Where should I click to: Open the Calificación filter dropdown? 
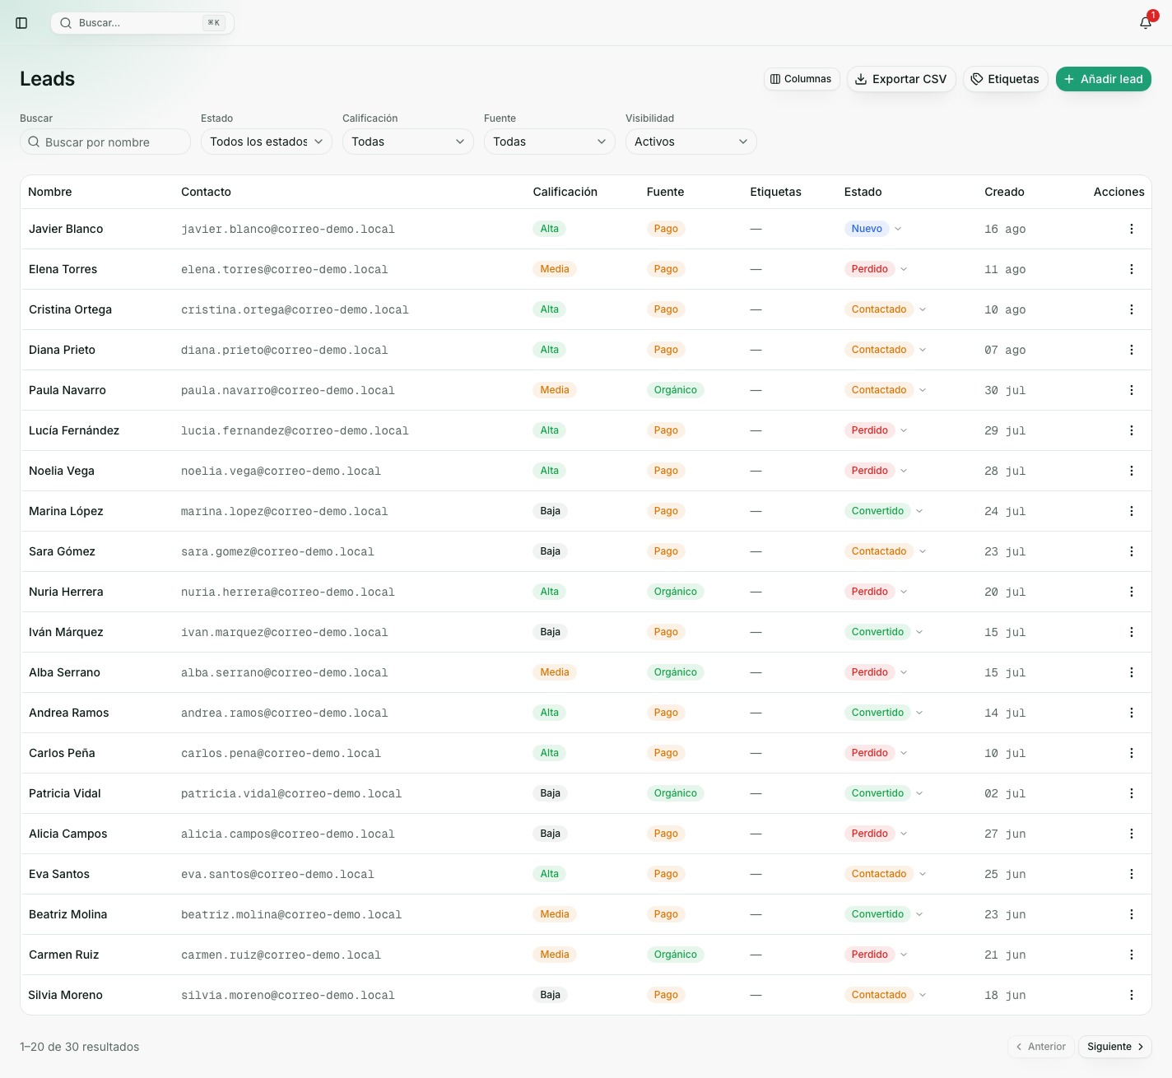click(x=408, y=142)
